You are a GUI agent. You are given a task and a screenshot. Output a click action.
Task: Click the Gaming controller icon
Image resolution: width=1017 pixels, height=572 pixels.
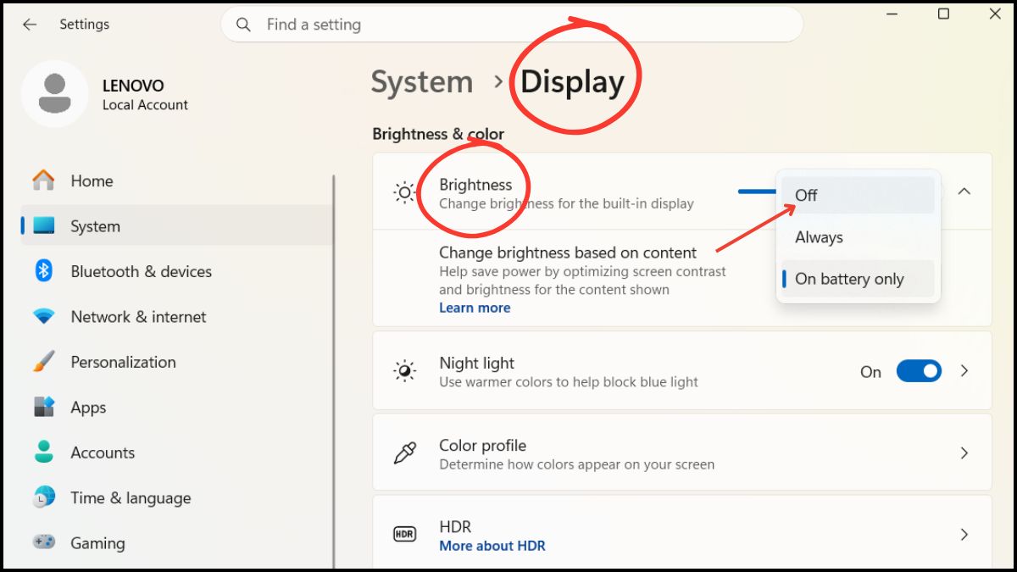point(43,541)
